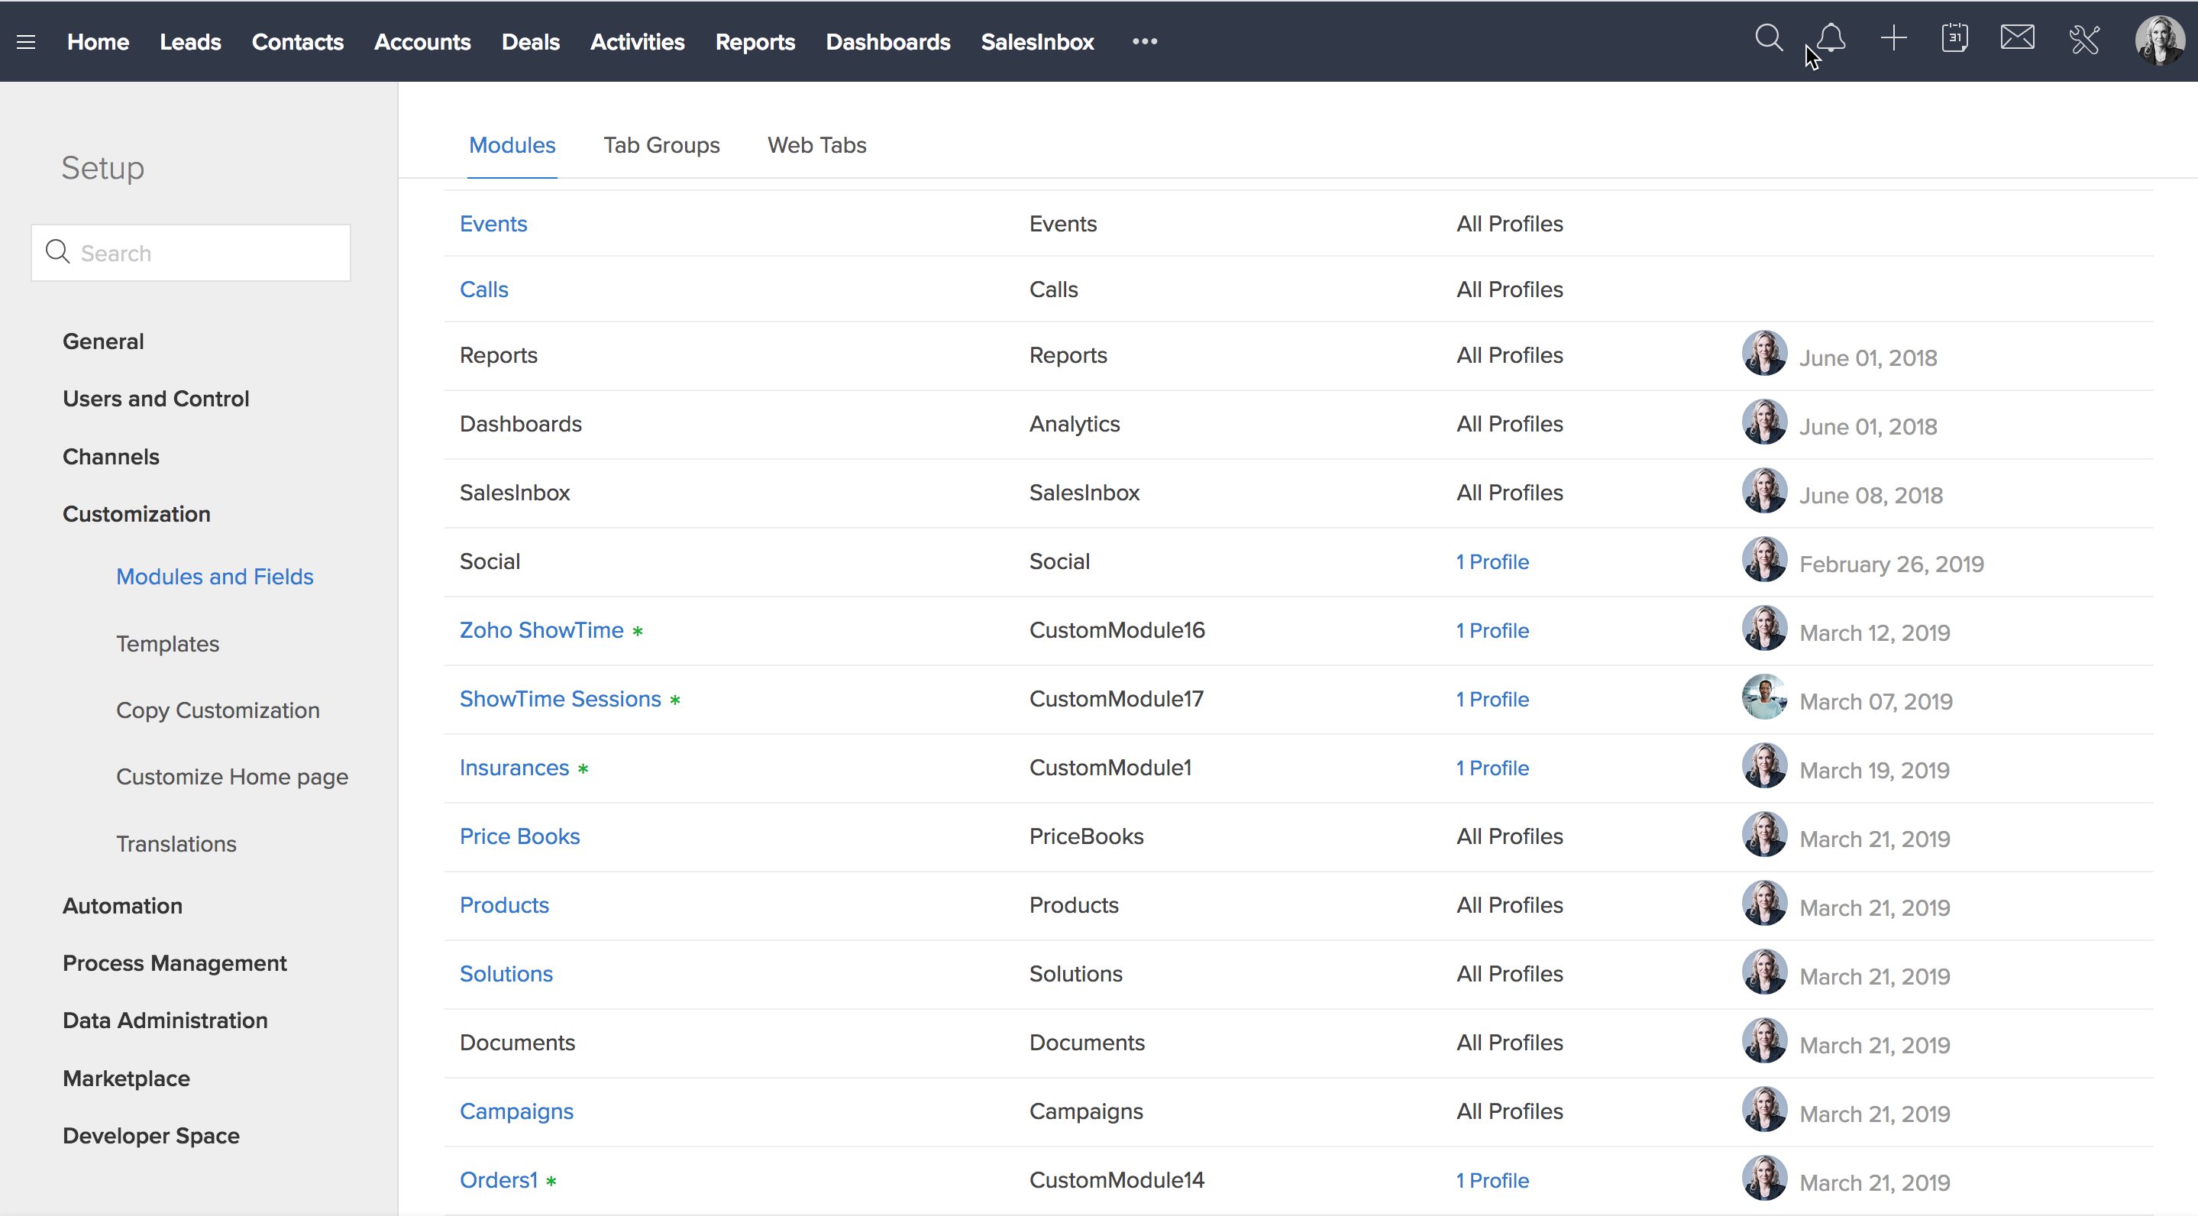Open the Deals module in navbar
This screenshot has width=2198, height=1216.
pyautogui.click(x=530, y=42)
